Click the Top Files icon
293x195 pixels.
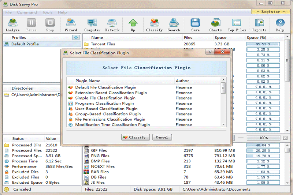click(x=237, y=25)
